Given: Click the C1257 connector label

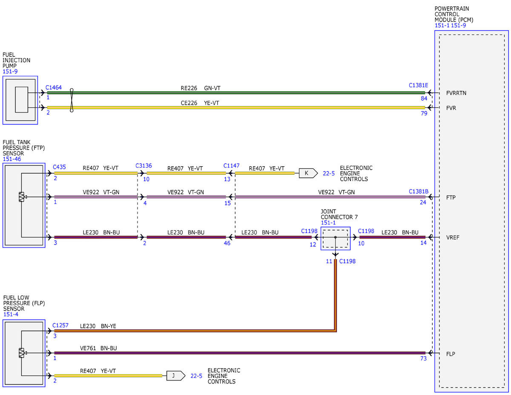Looking at the screenshot, I should pos(60,326).
